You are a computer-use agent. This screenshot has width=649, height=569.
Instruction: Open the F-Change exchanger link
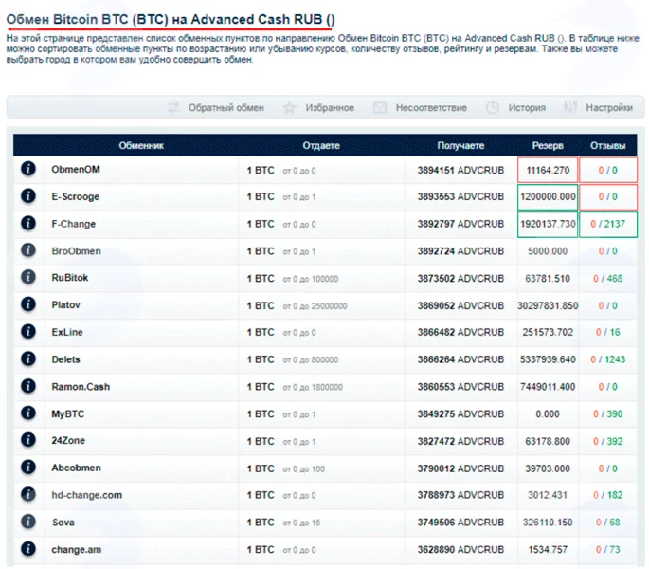pos(73,224)
